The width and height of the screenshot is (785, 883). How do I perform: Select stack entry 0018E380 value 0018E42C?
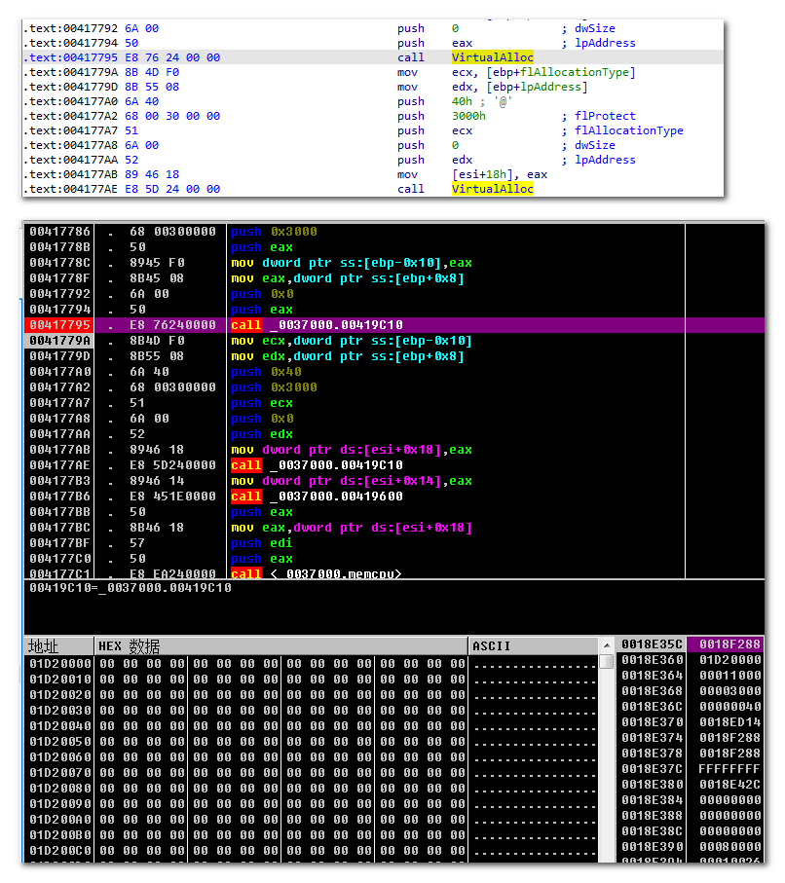tap(691, 785)
